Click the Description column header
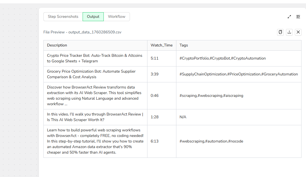This screenshot has height=177, width=306. pyautogui.click(x=57, y=45)
